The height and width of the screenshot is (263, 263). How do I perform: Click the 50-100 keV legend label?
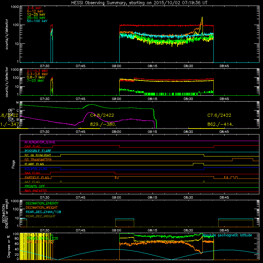[x=37, y=21]
